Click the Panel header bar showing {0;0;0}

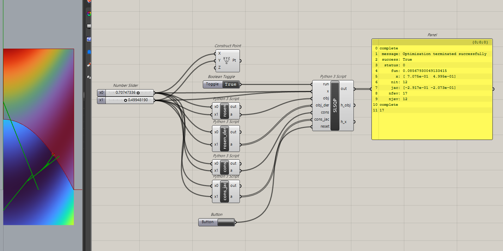click(x=432, y=42)
